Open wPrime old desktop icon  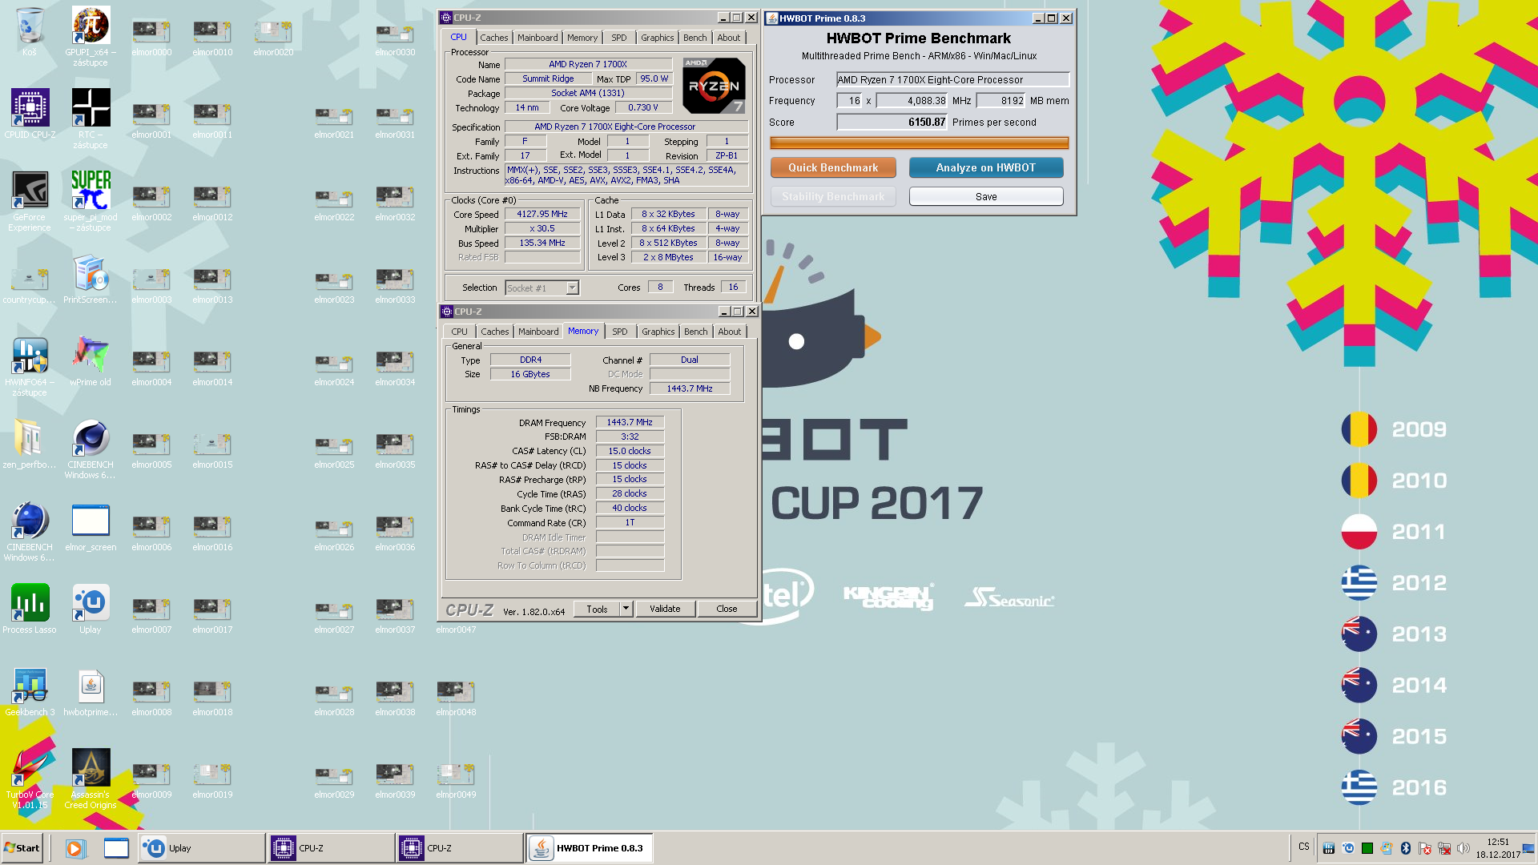pos(91,362)
